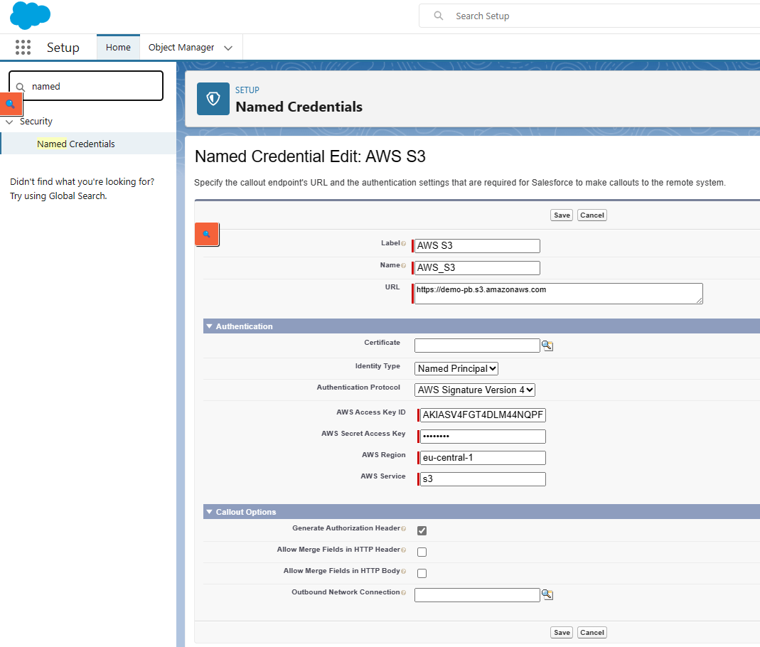The image size is (760, 647).
Task: Enable Allow Merge Fields in HTTP Header
Action: point(422,552)
